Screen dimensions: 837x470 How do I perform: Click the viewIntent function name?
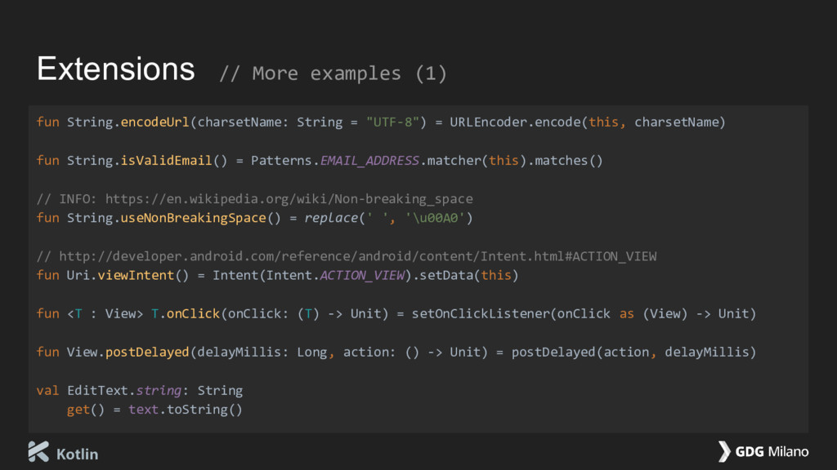[136, 276]
